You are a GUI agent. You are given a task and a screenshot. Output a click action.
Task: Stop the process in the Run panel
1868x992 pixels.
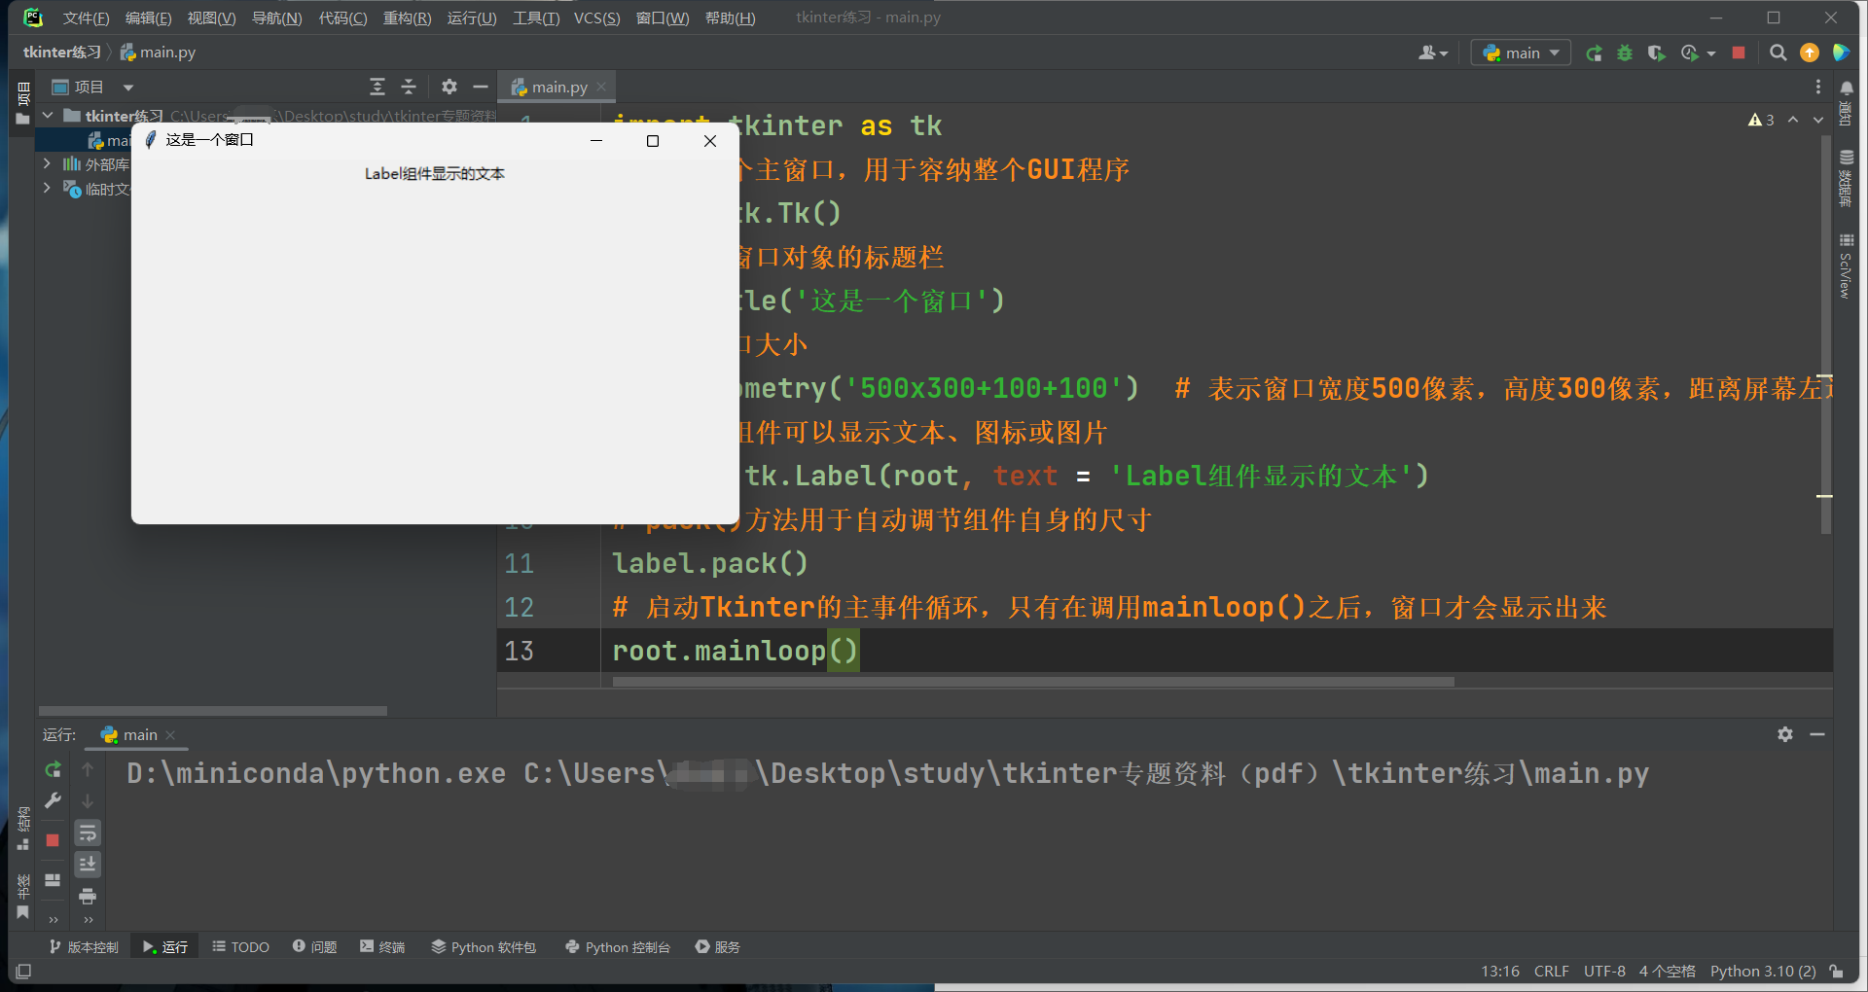click(x=53, y=840)
